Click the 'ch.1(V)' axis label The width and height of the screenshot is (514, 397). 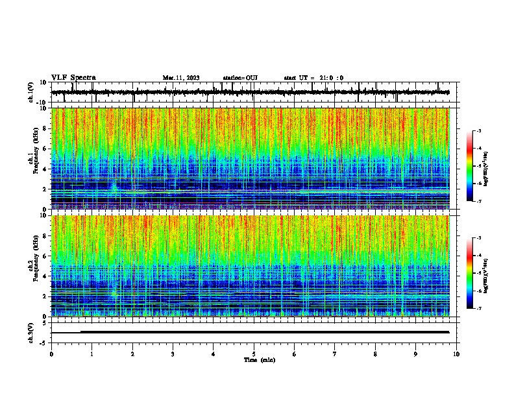31,92
